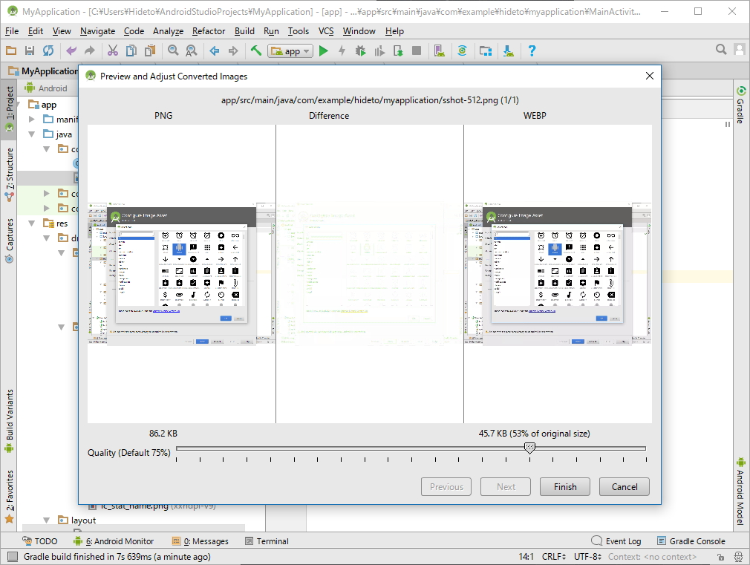Click the Open file toolbar icon
The image size is (750, 565).
point(11,50)
